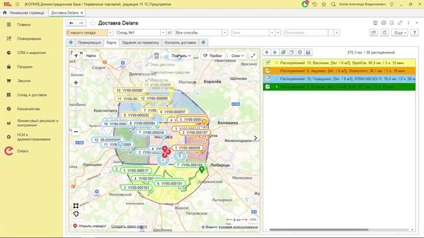Click the refresh icon near Еще
The height and width of the screenshot is (238, 424).
coord(384,32)
